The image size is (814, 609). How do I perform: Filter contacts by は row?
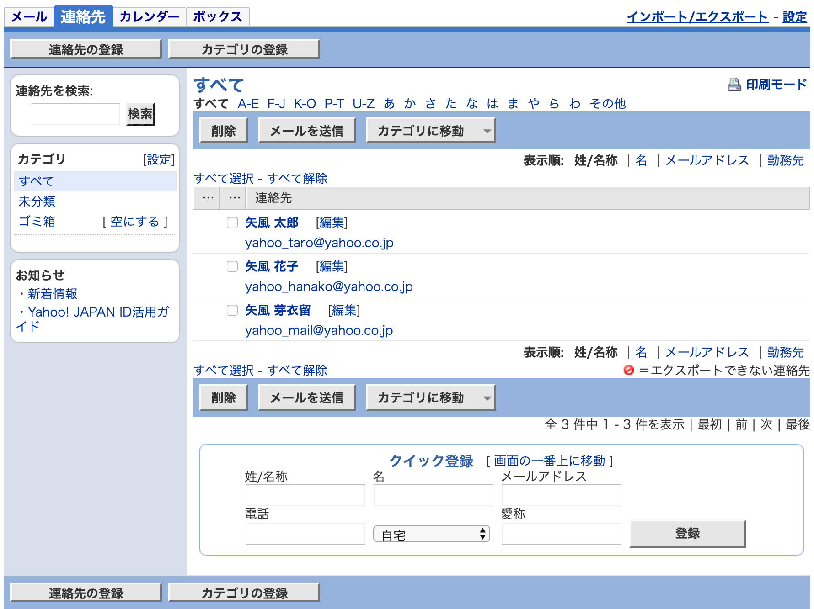tap(493, 104)
